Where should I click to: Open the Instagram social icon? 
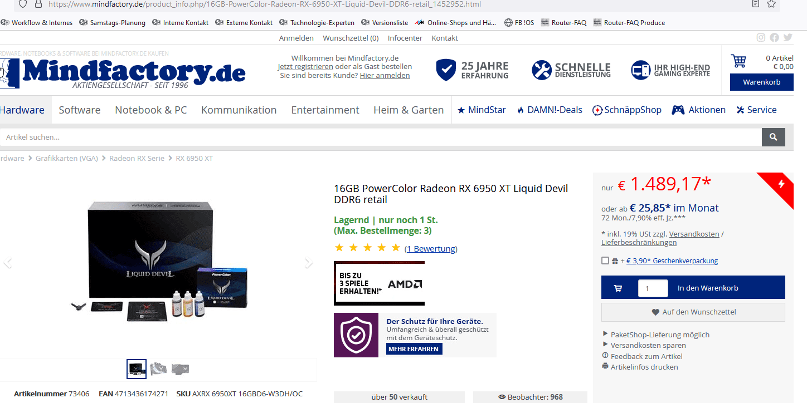(761, 38)
